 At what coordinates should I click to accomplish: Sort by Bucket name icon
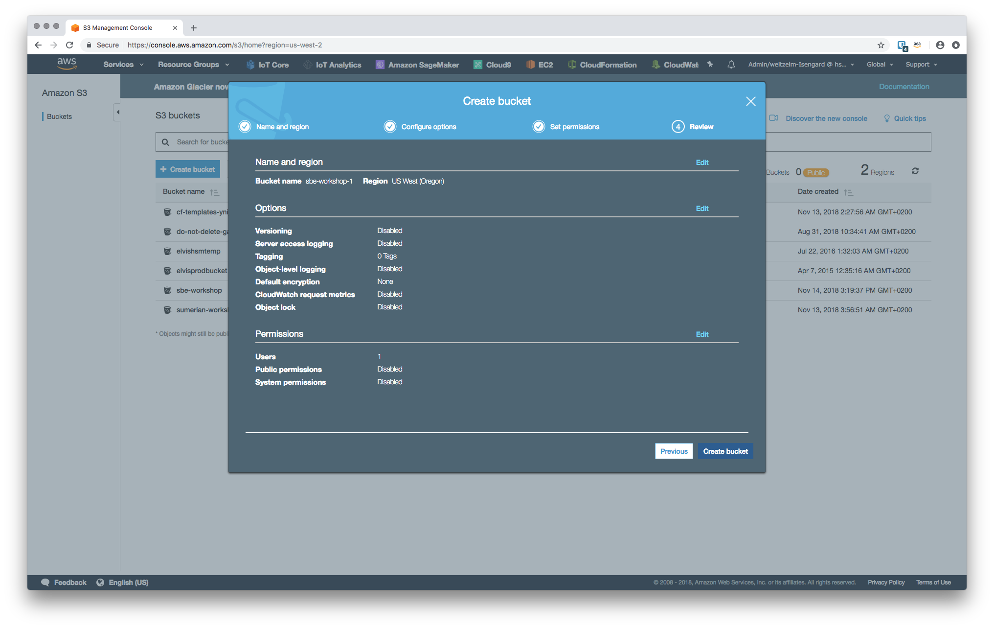tap(215, 192)
